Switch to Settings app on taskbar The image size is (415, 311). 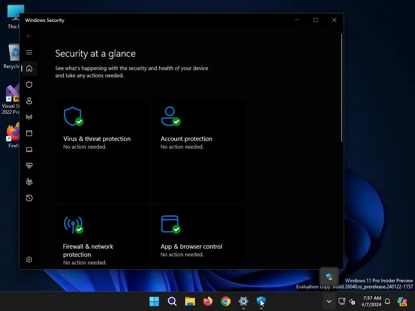244,301
